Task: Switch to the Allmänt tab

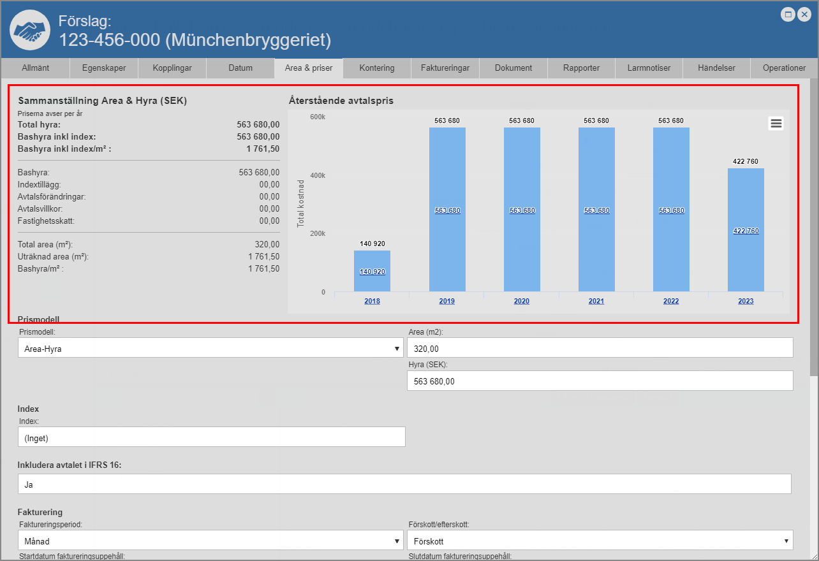Action: 35,68
